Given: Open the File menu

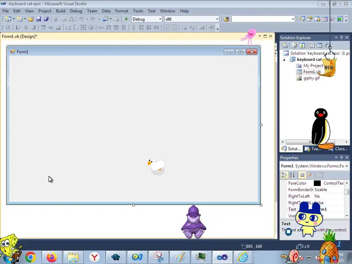Looking at the screenshot, I should pos(5,11).
